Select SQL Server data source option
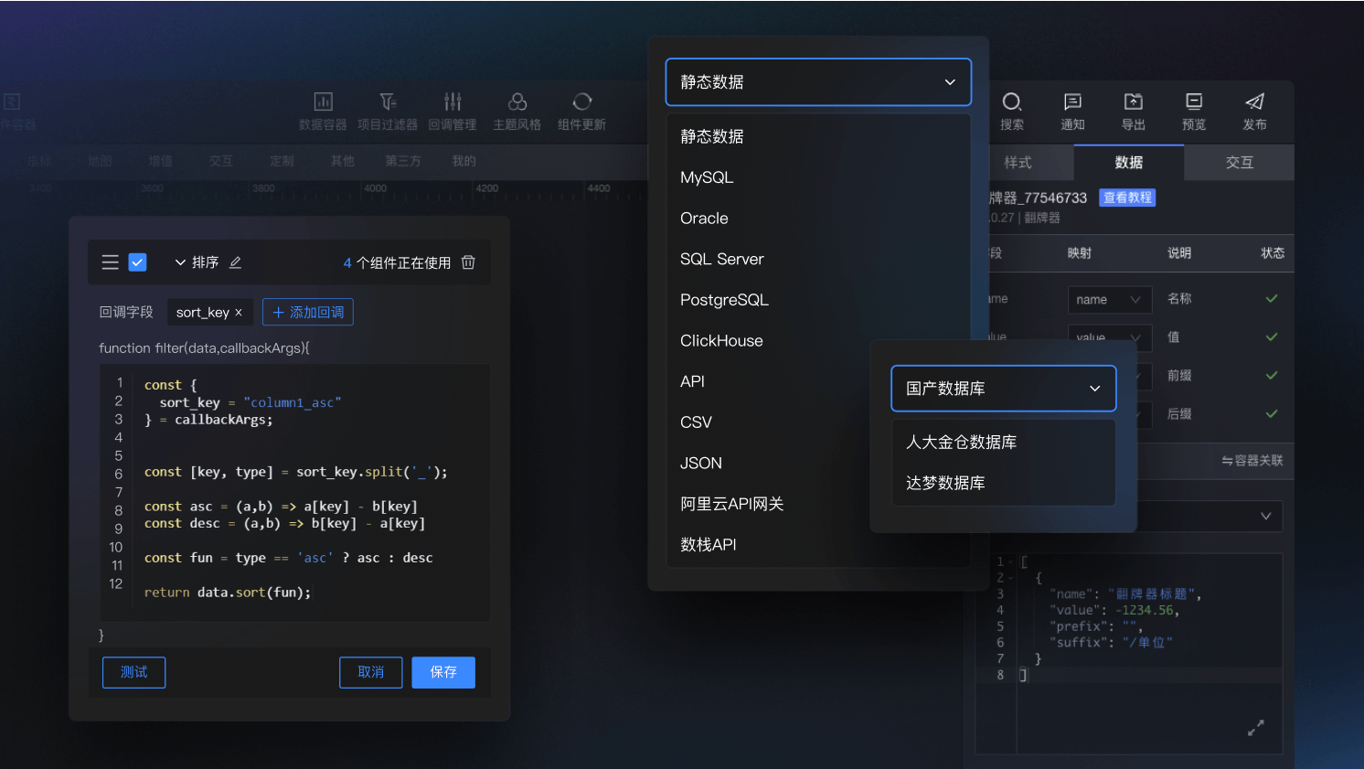The width and height of the screenshot is (1364, 769). [818, 259]
